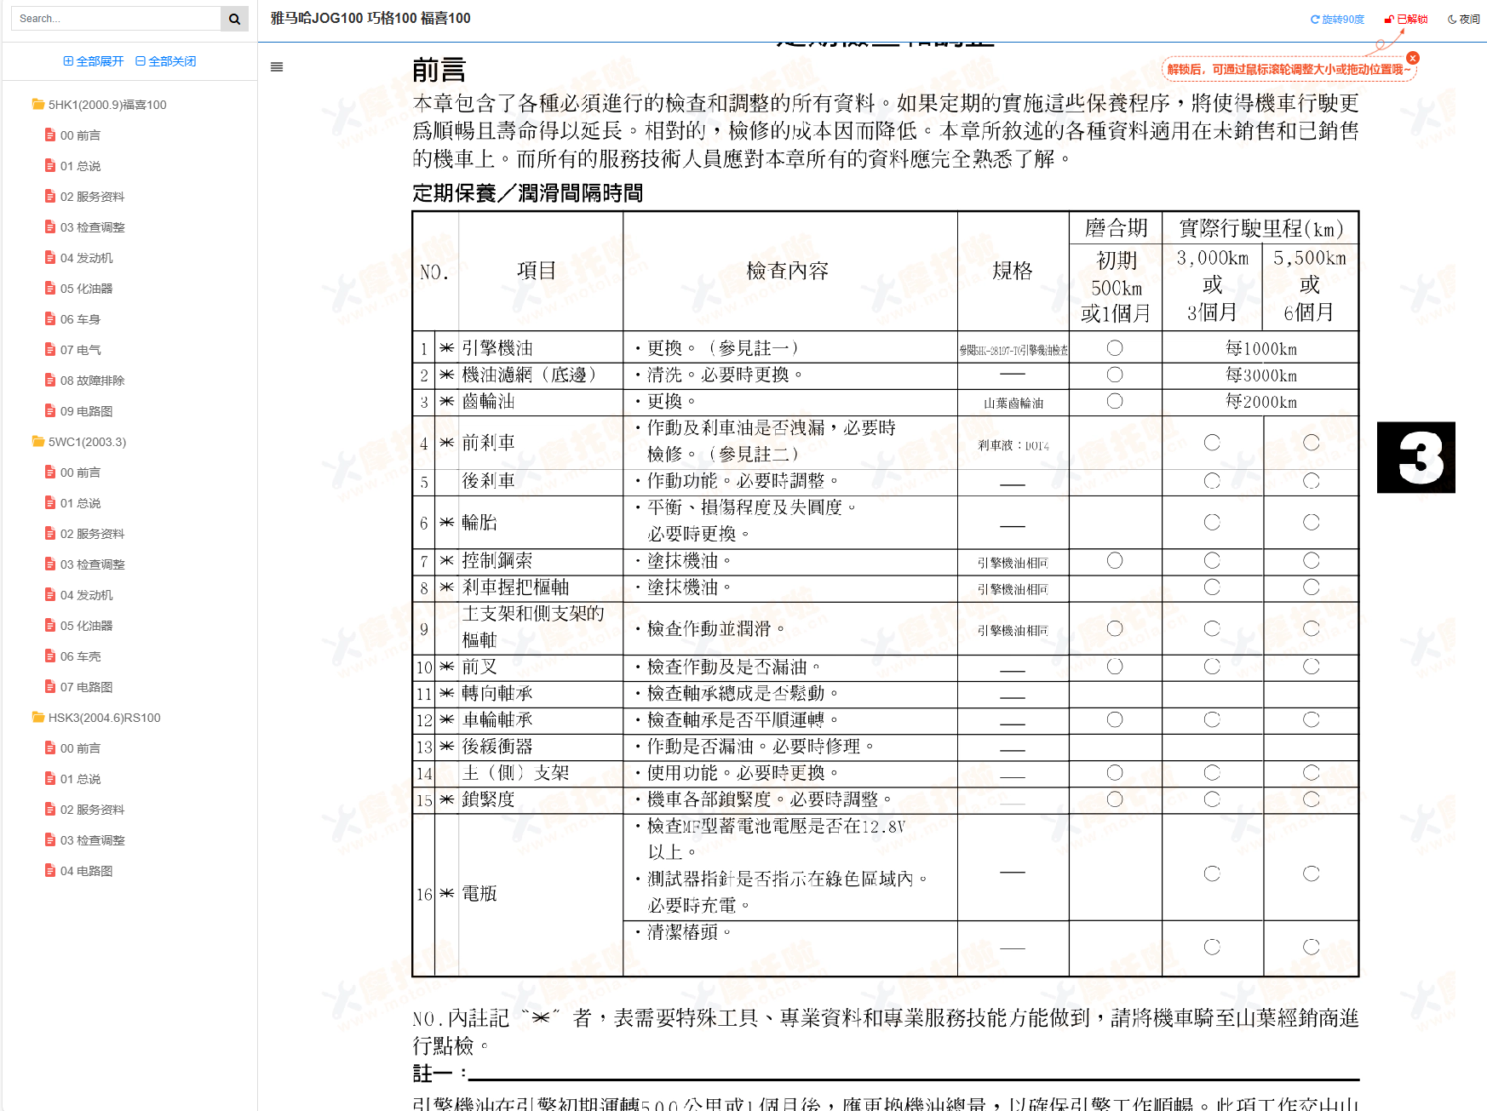Open 02 服务资料 under 5WC1 folder
The height and width of the screenshot is (1111, 1487).
[x=85, y=534]
